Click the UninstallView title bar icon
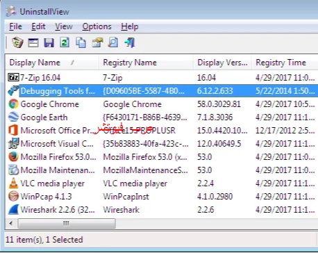The width and height of the screenshot is (318, 253). 11,11
